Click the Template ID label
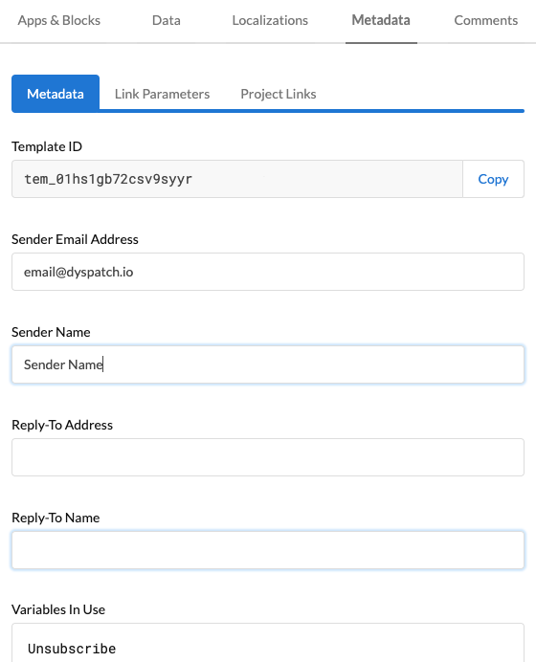536x662 pixels. (47, 146)
